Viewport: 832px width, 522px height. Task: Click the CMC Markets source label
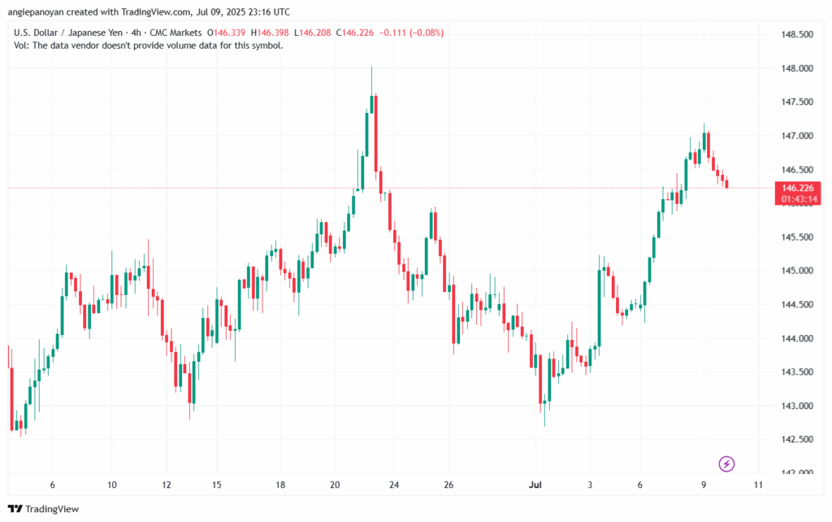[x=175, y=33]
